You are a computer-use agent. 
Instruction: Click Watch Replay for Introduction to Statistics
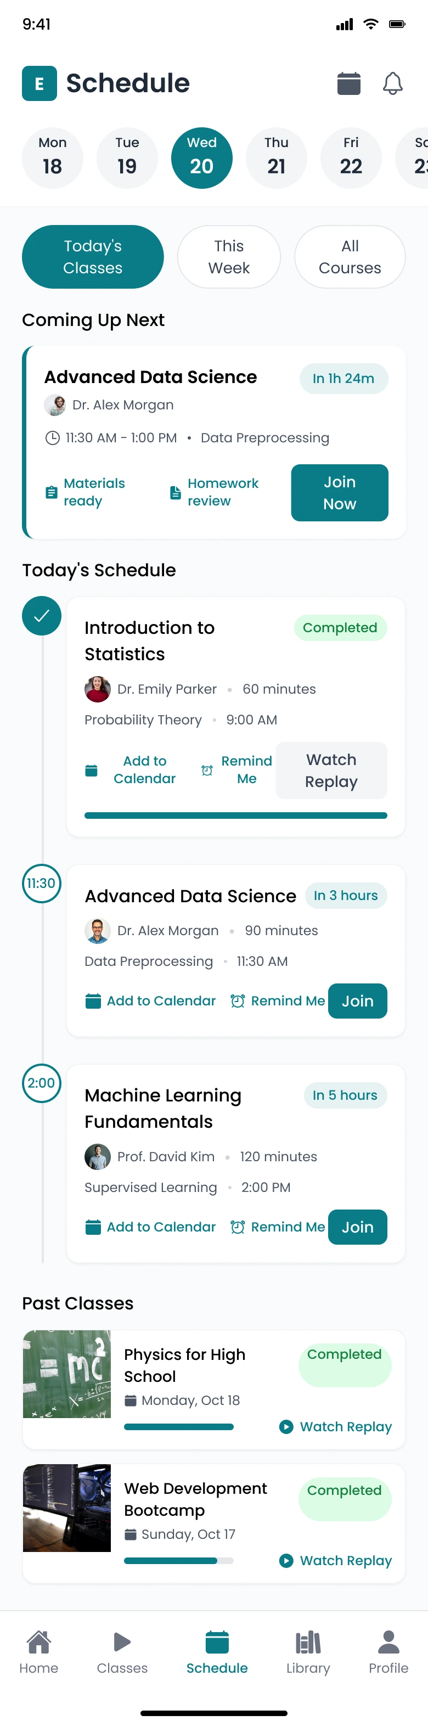point(330,771)
